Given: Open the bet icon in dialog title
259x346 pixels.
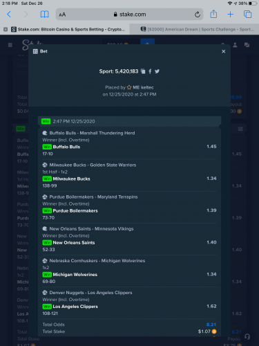Looking at the screenshot, I should (x=35, y=51).
